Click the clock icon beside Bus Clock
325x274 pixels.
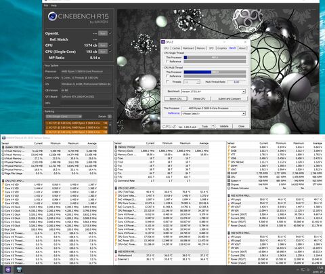(x=3, y=229)
